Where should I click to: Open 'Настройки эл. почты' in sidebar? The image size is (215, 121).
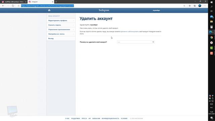click(61, 34)
